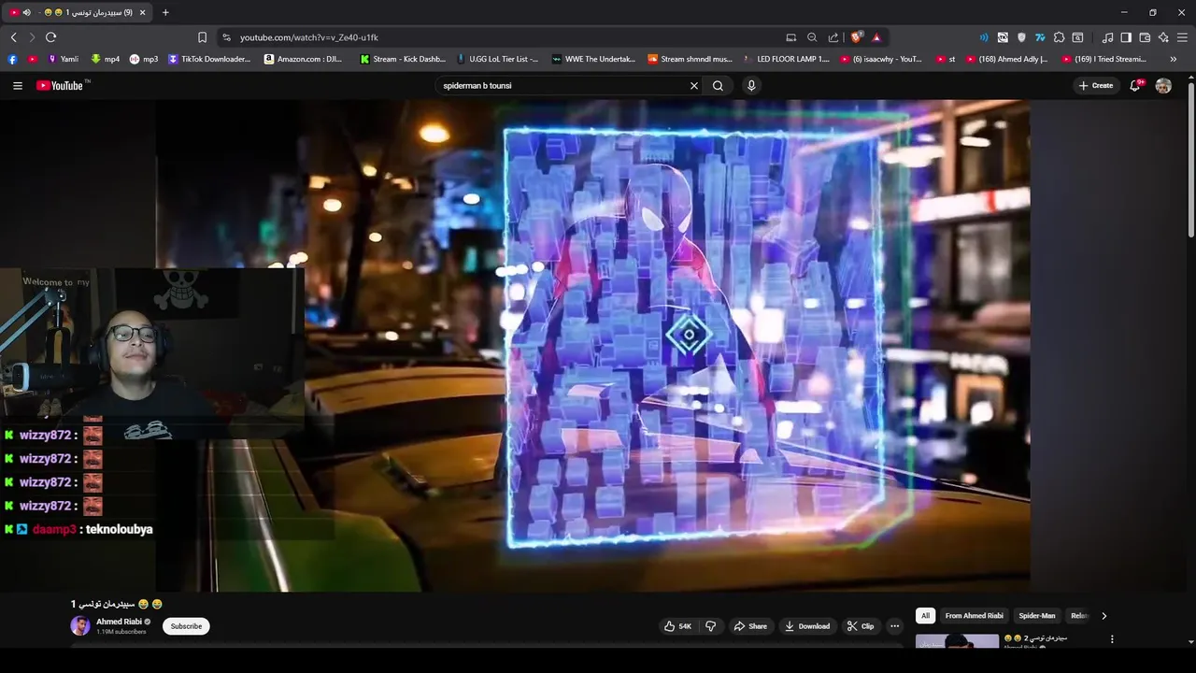The width and height of the screenshot is (1196, 673).
Task: Open Brave main menu
Action: pyautogui.click(x=1183, y=37)
